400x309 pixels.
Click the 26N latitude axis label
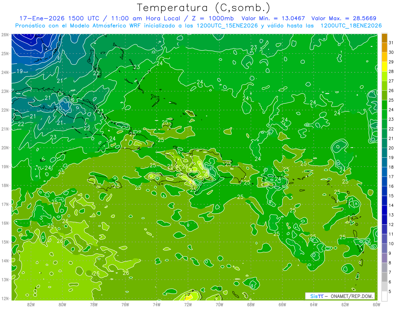[x=5, y=35]
